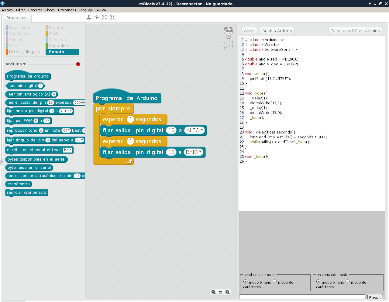The width and height of the screenshot is (389, 302).
Task: Zoom out of the scripts canvas
Action: (x=214, y=292)
